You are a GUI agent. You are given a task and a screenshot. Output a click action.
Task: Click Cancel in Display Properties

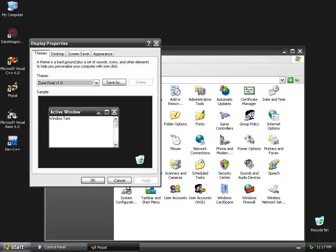(x=119, y=180)
